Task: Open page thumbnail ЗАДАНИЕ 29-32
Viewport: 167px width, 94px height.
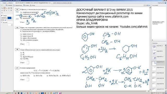Action: click(154, 85)
